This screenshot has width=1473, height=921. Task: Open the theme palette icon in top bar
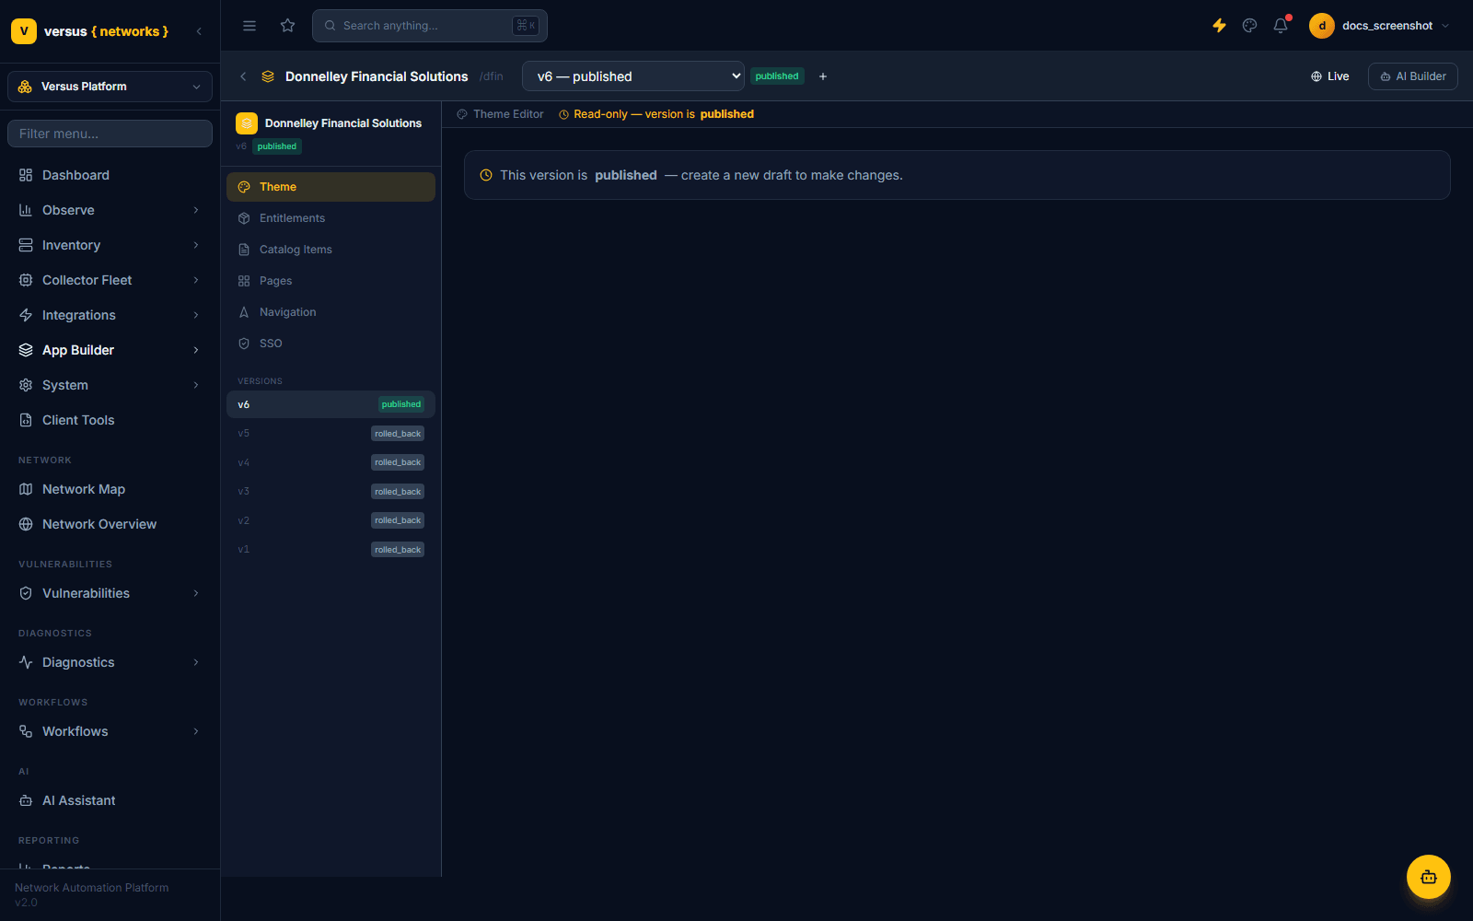tap(1249, 26)
